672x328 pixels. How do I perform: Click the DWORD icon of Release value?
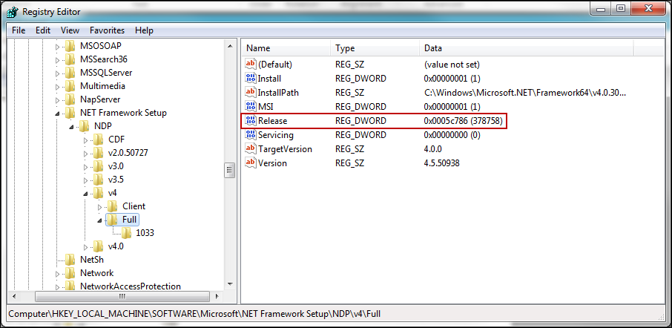coord(250,121)
